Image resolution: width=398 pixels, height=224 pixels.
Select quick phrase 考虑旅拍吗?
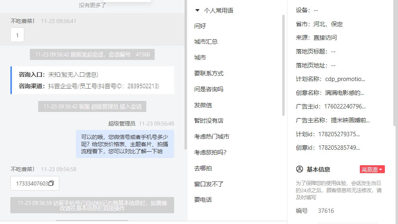pos(210,153)
